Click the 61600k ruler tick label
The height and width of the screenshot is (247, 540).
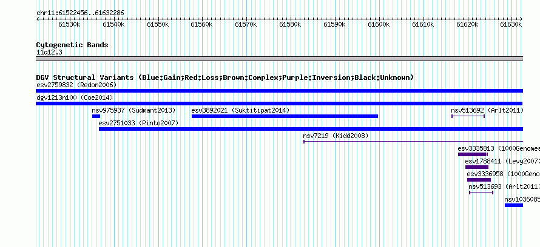(x=379, y=24)
